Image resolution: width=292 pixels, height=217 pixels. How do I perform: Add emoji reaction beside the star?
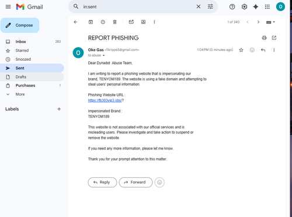pyautogui.click(x=252, y=50)
